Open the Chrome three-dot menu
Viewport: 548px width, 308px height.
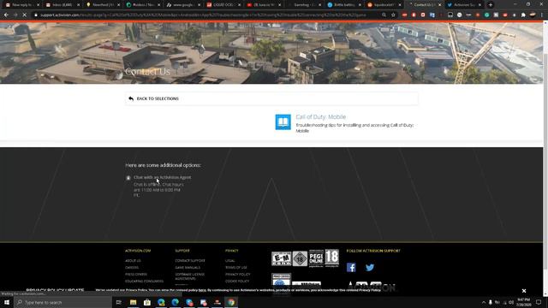(x=542, y=15)
